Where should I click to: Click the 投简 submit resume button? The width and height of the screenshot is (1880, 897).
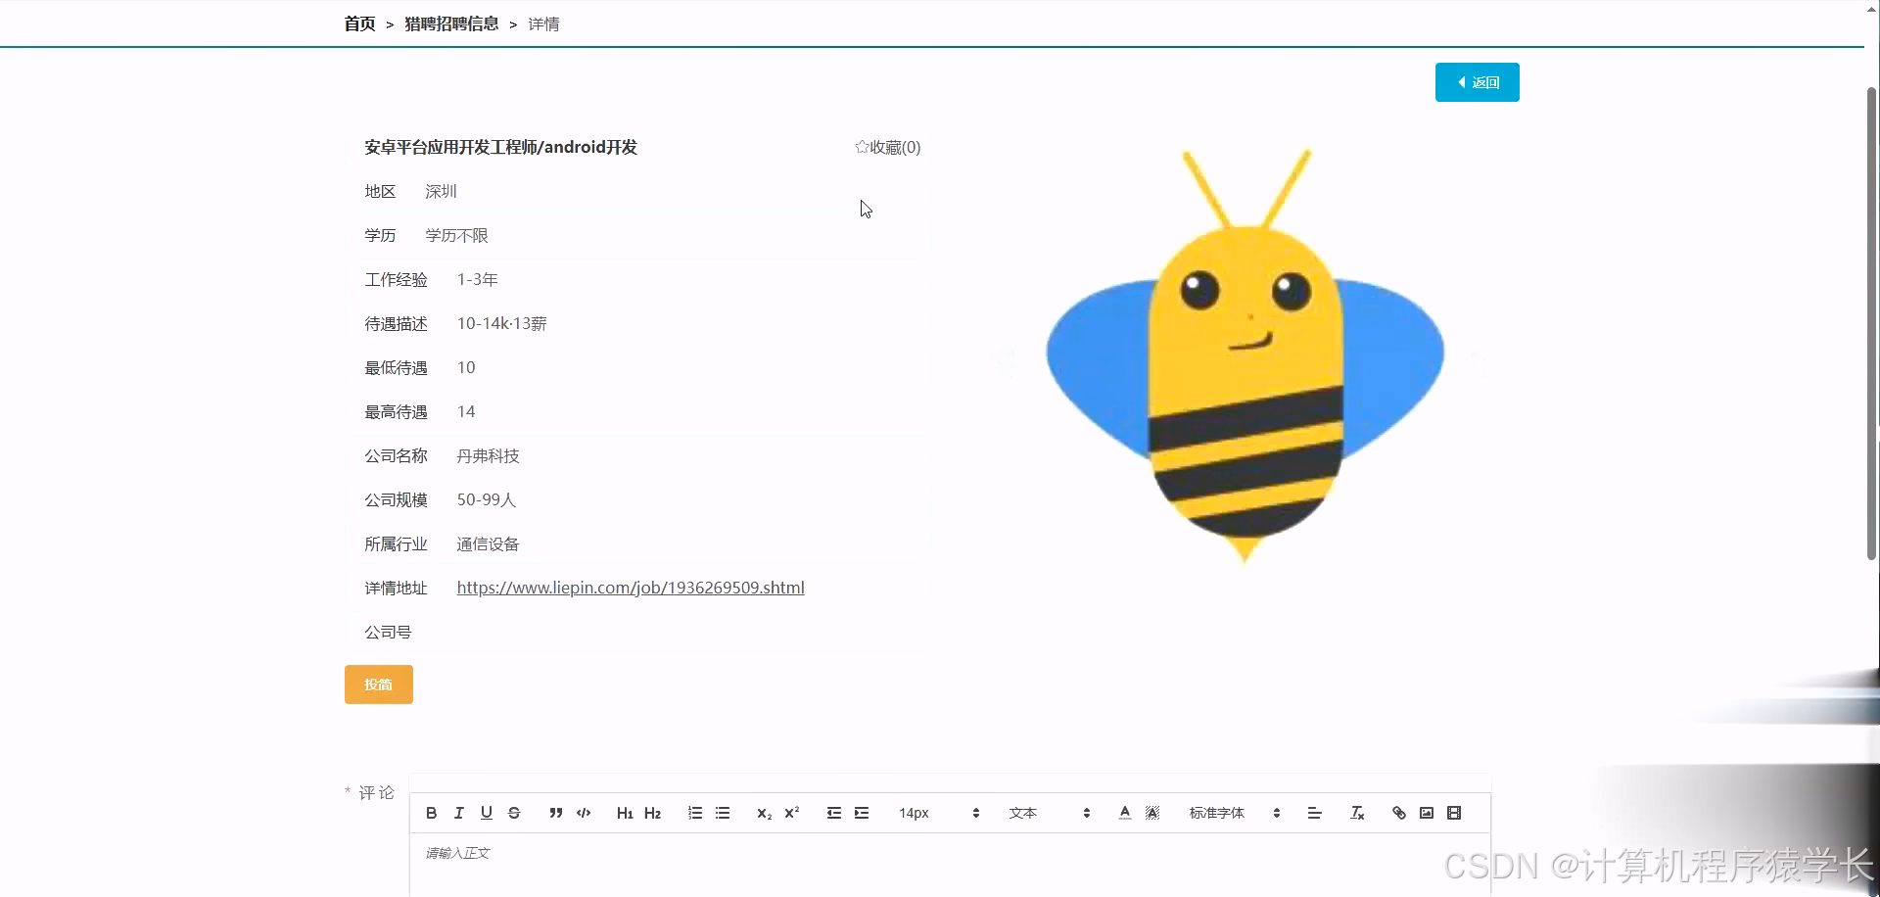pos(378,684)
